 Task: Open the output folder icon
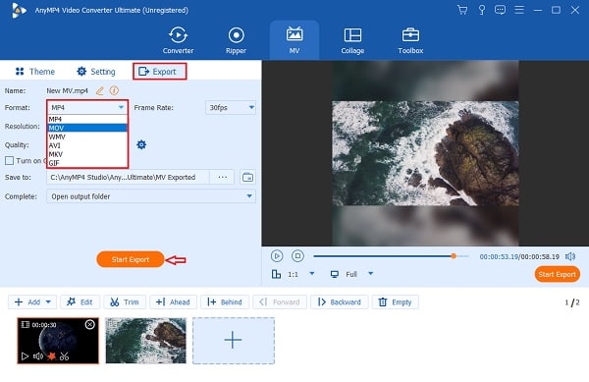pyautogui.click(x=247, y=178)
